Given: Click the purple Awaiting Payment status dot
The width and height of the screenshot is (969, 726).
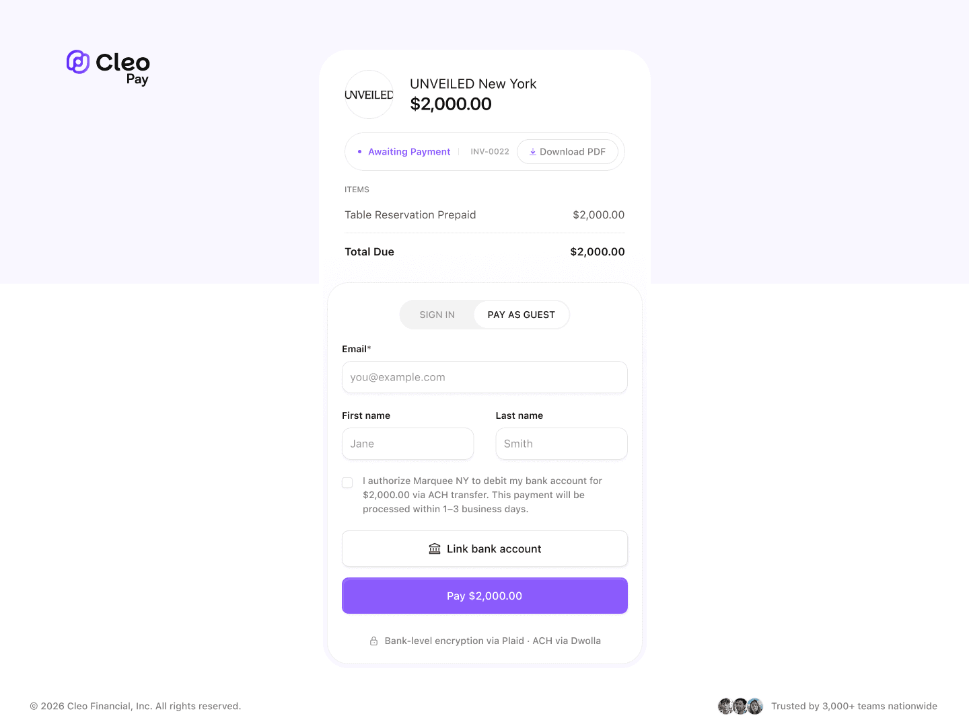Looking at the screenshot, I should point(359,151).
